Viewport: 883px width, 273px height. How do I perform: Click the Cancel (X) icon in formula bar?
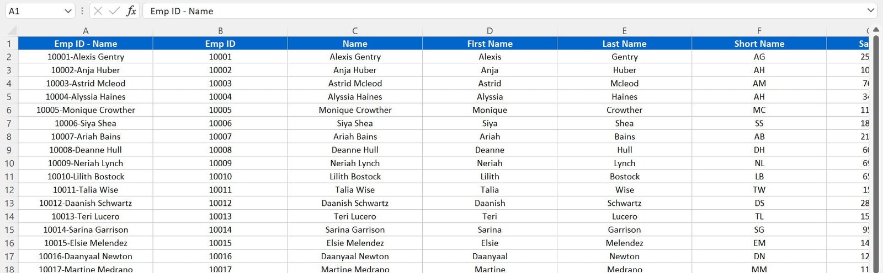coord(98,11)
